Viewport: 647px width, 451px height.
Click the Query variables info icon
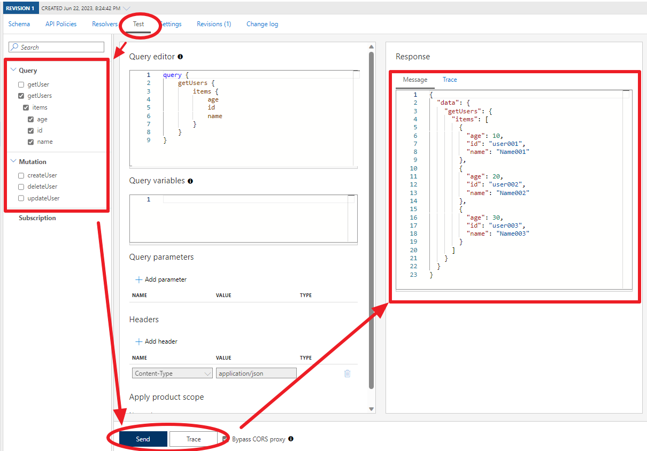(190, 181)
